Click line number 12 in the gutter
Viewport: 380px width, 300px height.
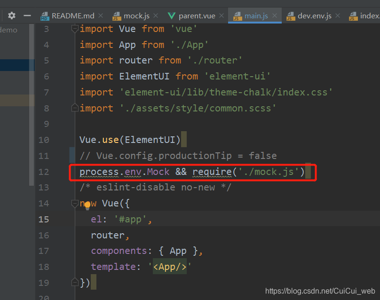click(44, 172)
